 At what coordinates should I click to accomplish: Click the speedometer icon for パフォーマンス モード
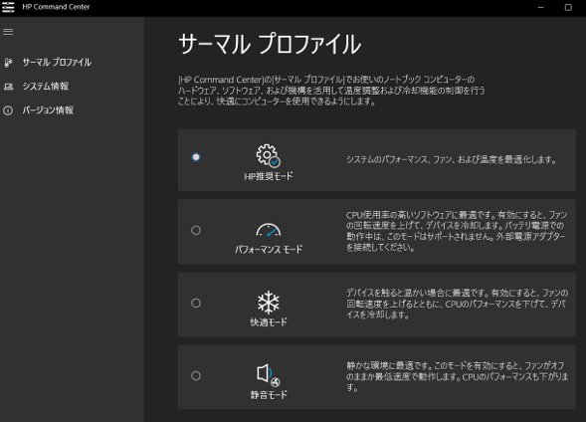[269, 230]
